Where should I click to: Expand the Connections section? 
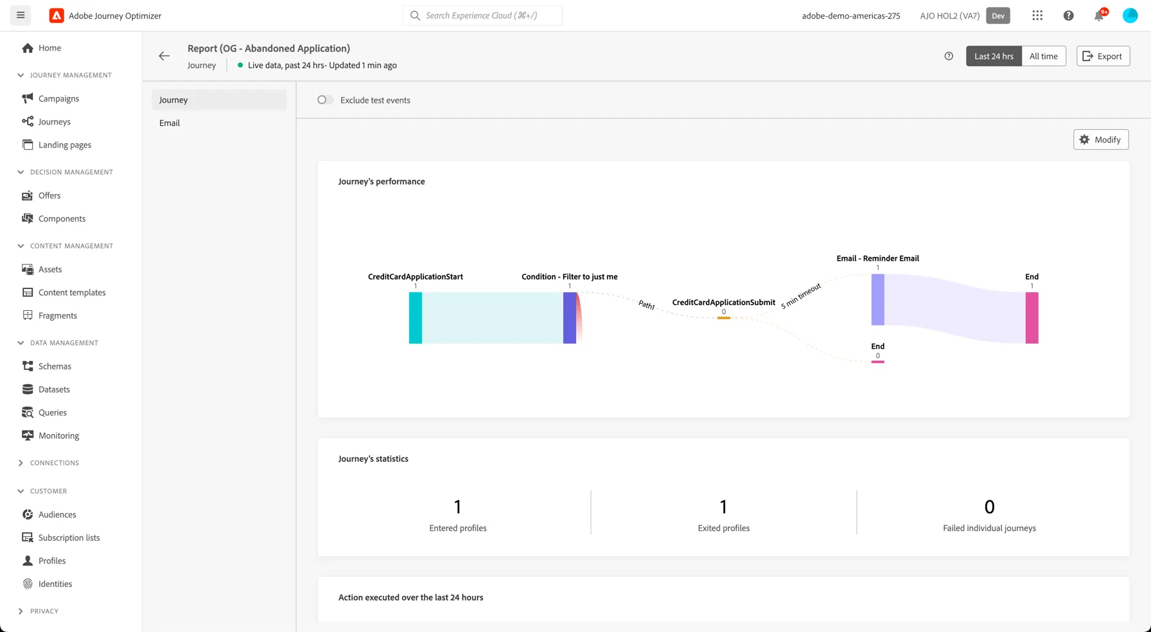coord(21,463)
